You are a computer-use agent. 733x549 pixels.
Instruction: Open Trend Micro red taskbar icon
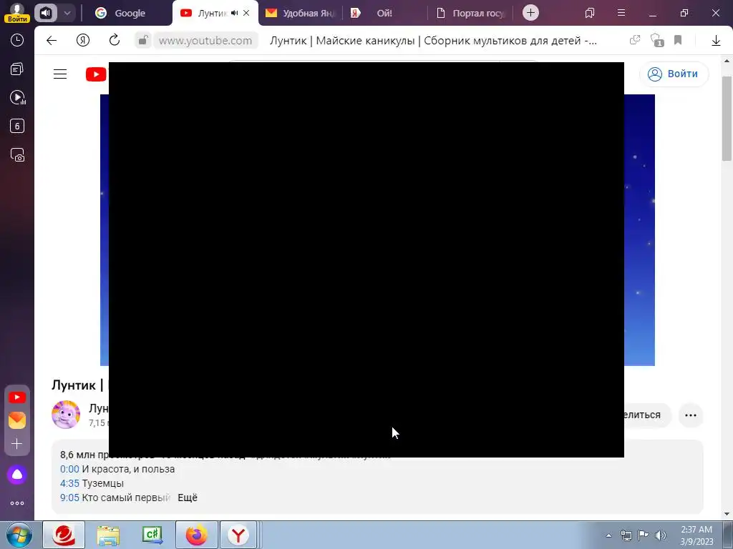click(x=64, y=535)
